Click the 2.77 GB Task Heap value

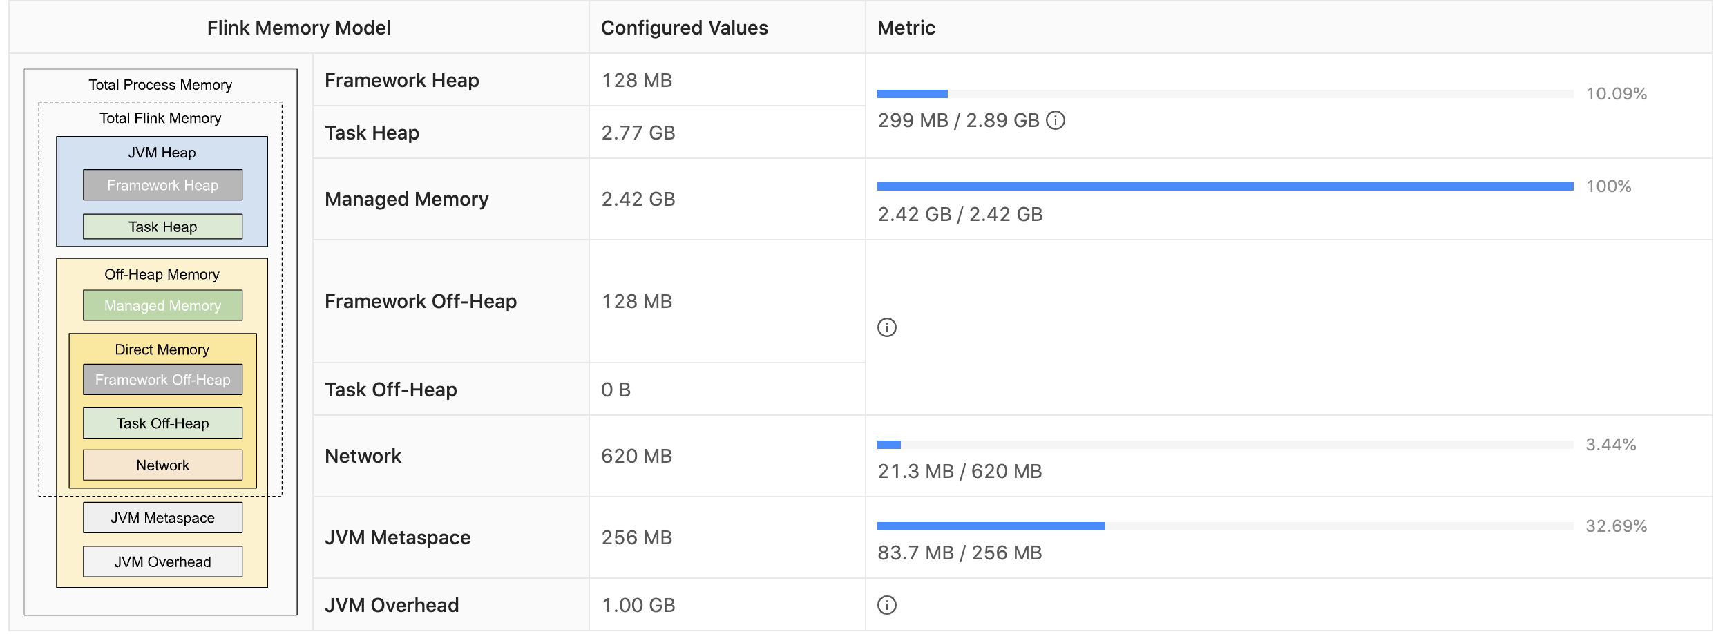(x=638, y=133)
